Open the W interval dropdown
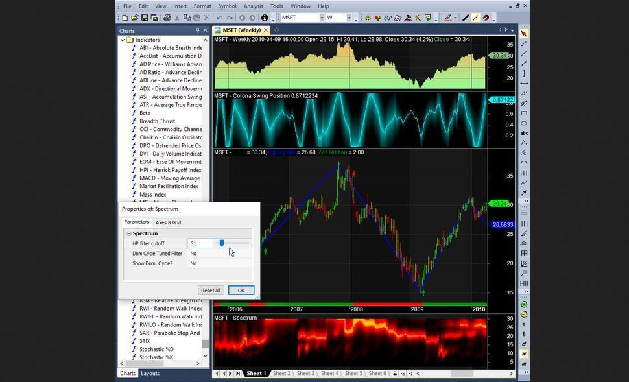This screenshot has width=629, height=382. click(349, 18)
